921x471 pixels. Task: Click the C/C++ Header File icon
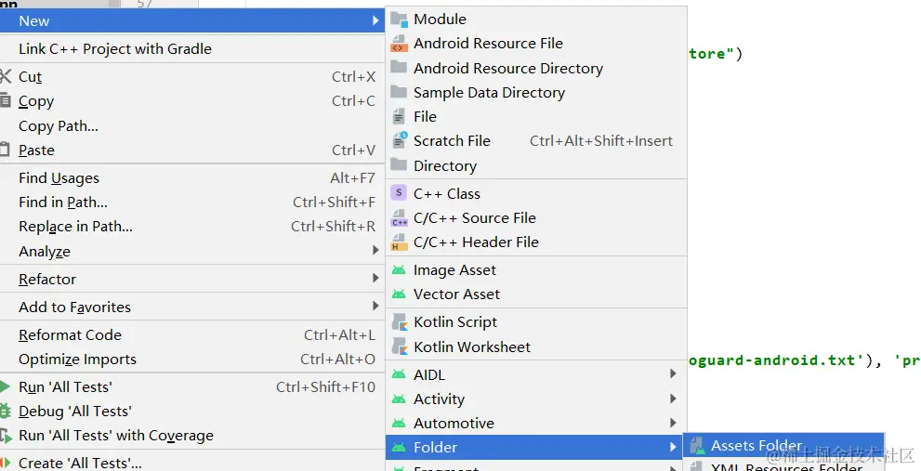point(399,242)
